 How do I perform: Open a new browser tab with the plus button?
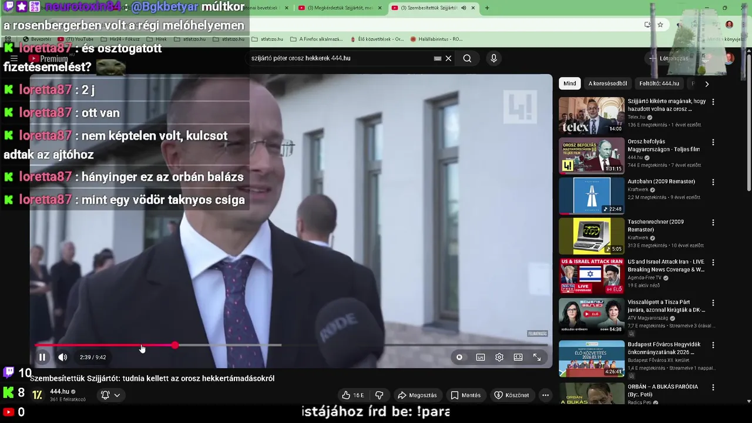(x=487, y=8)
